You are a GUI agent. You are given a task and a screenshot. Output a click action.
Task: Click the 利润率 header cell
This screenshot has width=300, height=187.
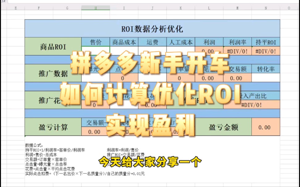(x=237, y=42)
